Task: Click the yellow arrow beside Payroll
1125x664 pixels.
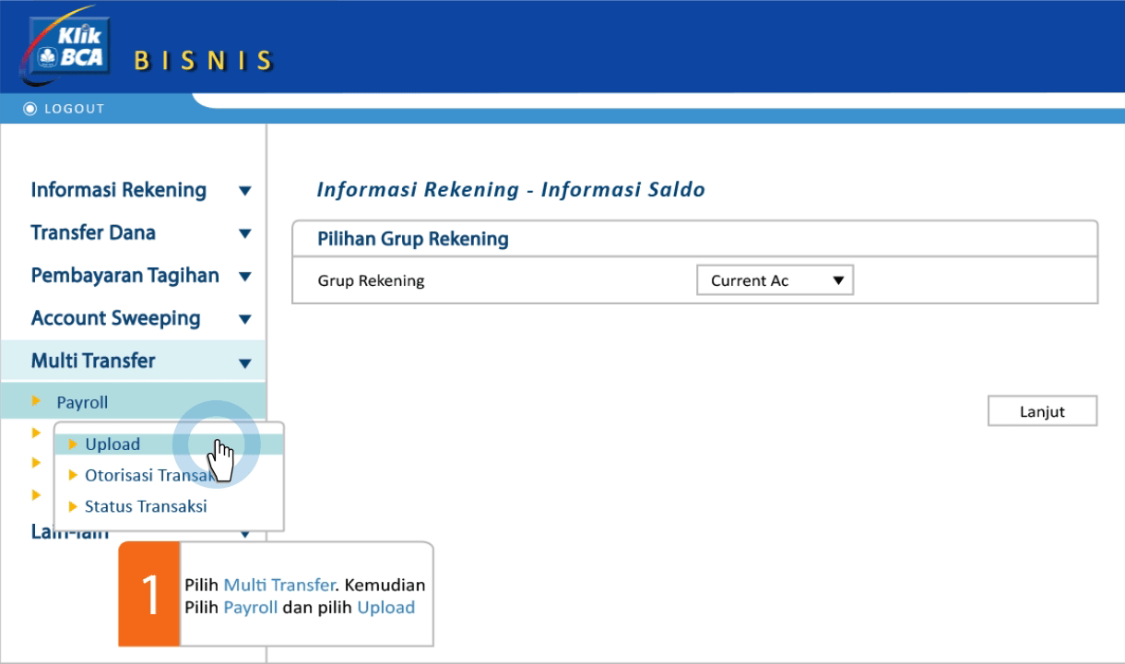Action: click(36, 401)
